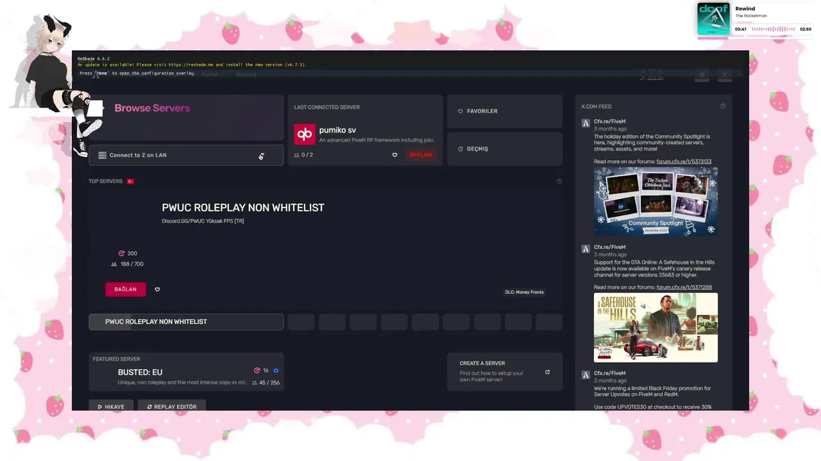This screenshot has height=461, width=821.
Task: Open link forum.cfx.re/t/5371288
Action: [x=684, y=287]
